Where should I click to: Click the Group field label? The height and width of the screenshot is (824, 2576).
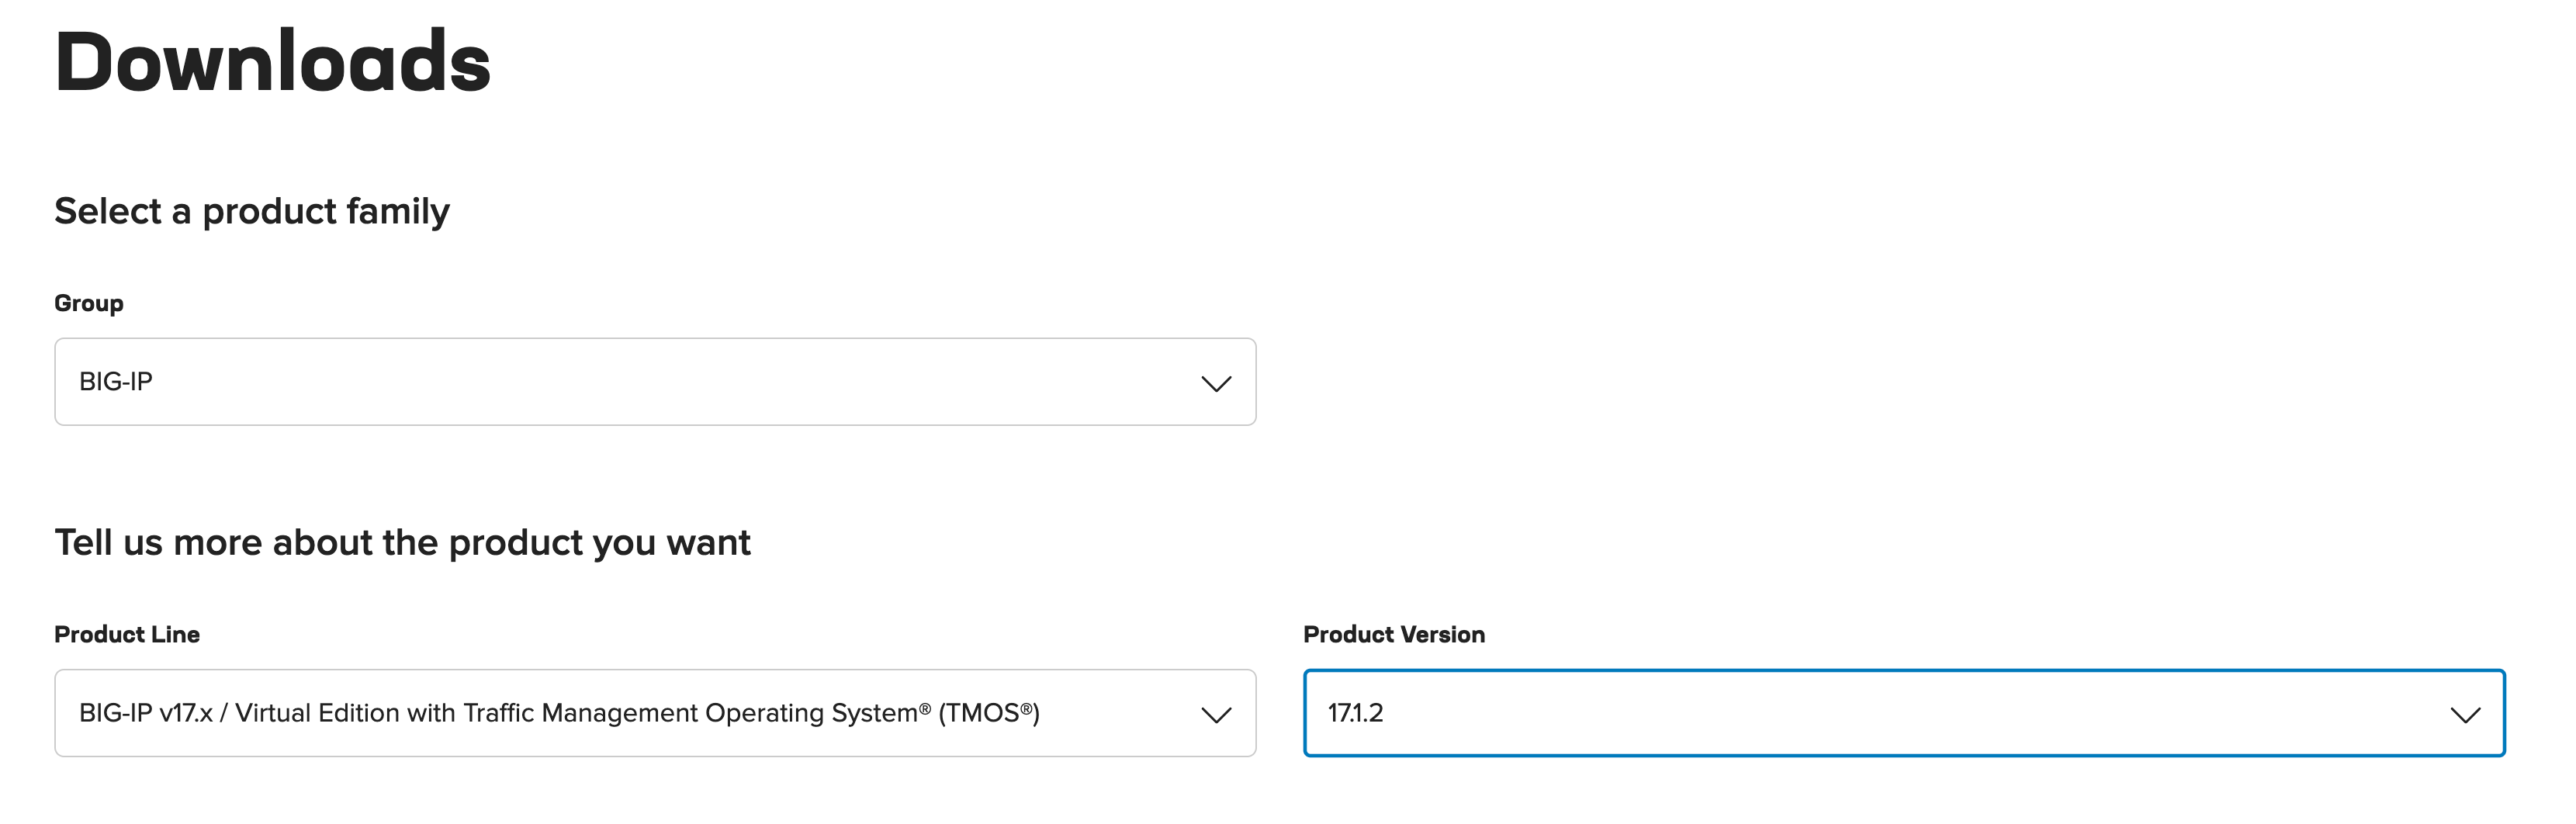[89, 303]
